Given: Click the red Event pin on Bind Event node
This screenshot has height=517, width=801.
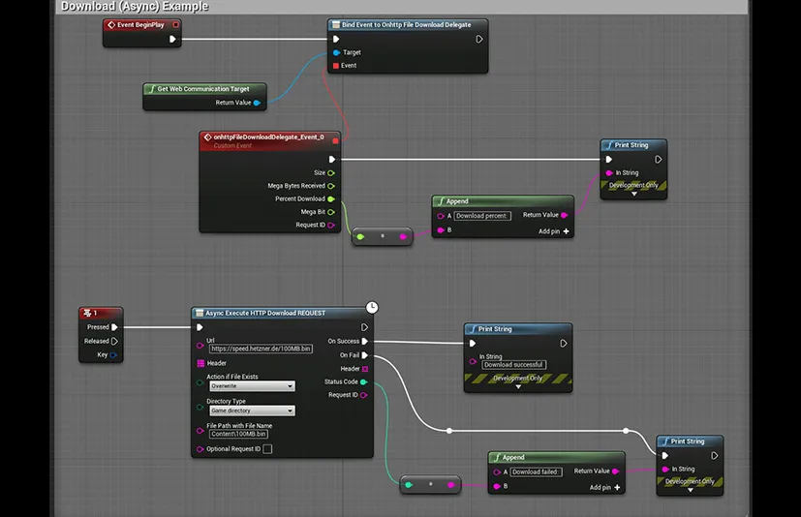Looking at the screenshot, I should [336, 66].
